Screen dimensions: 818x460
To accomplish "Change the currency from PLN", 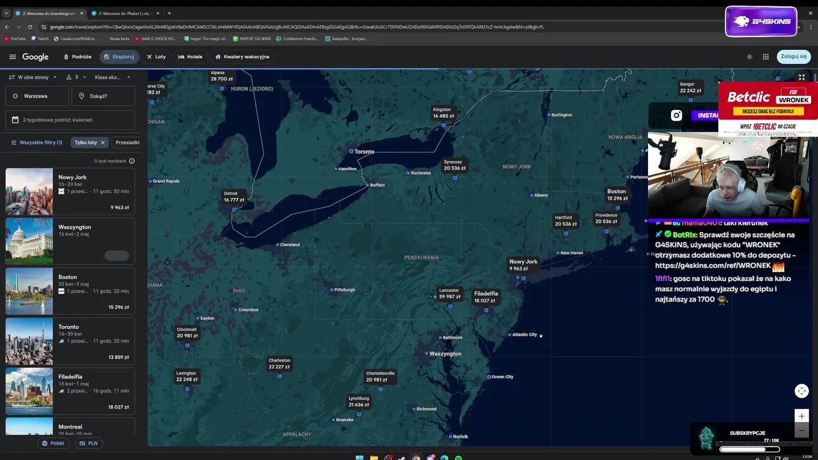I will coord(89,443).
